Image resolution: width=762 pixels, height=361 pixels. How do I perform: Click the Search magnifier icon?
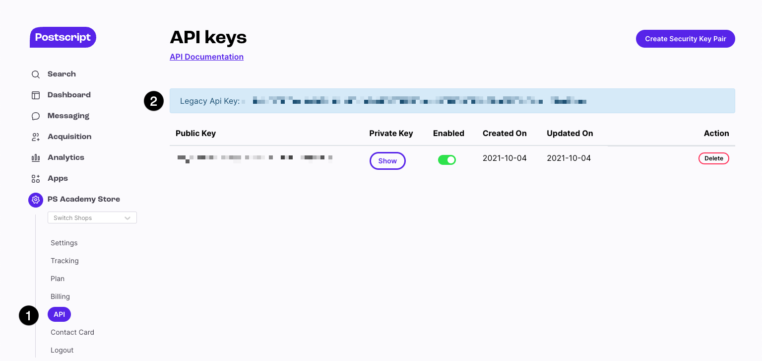point(36,74)
